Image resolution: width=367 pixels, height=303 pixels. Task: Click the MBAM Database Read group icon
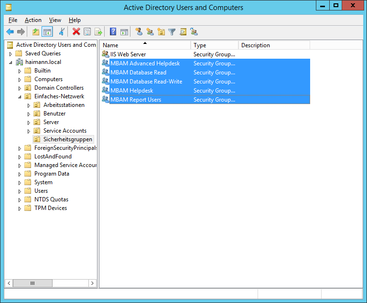[105, 72]
